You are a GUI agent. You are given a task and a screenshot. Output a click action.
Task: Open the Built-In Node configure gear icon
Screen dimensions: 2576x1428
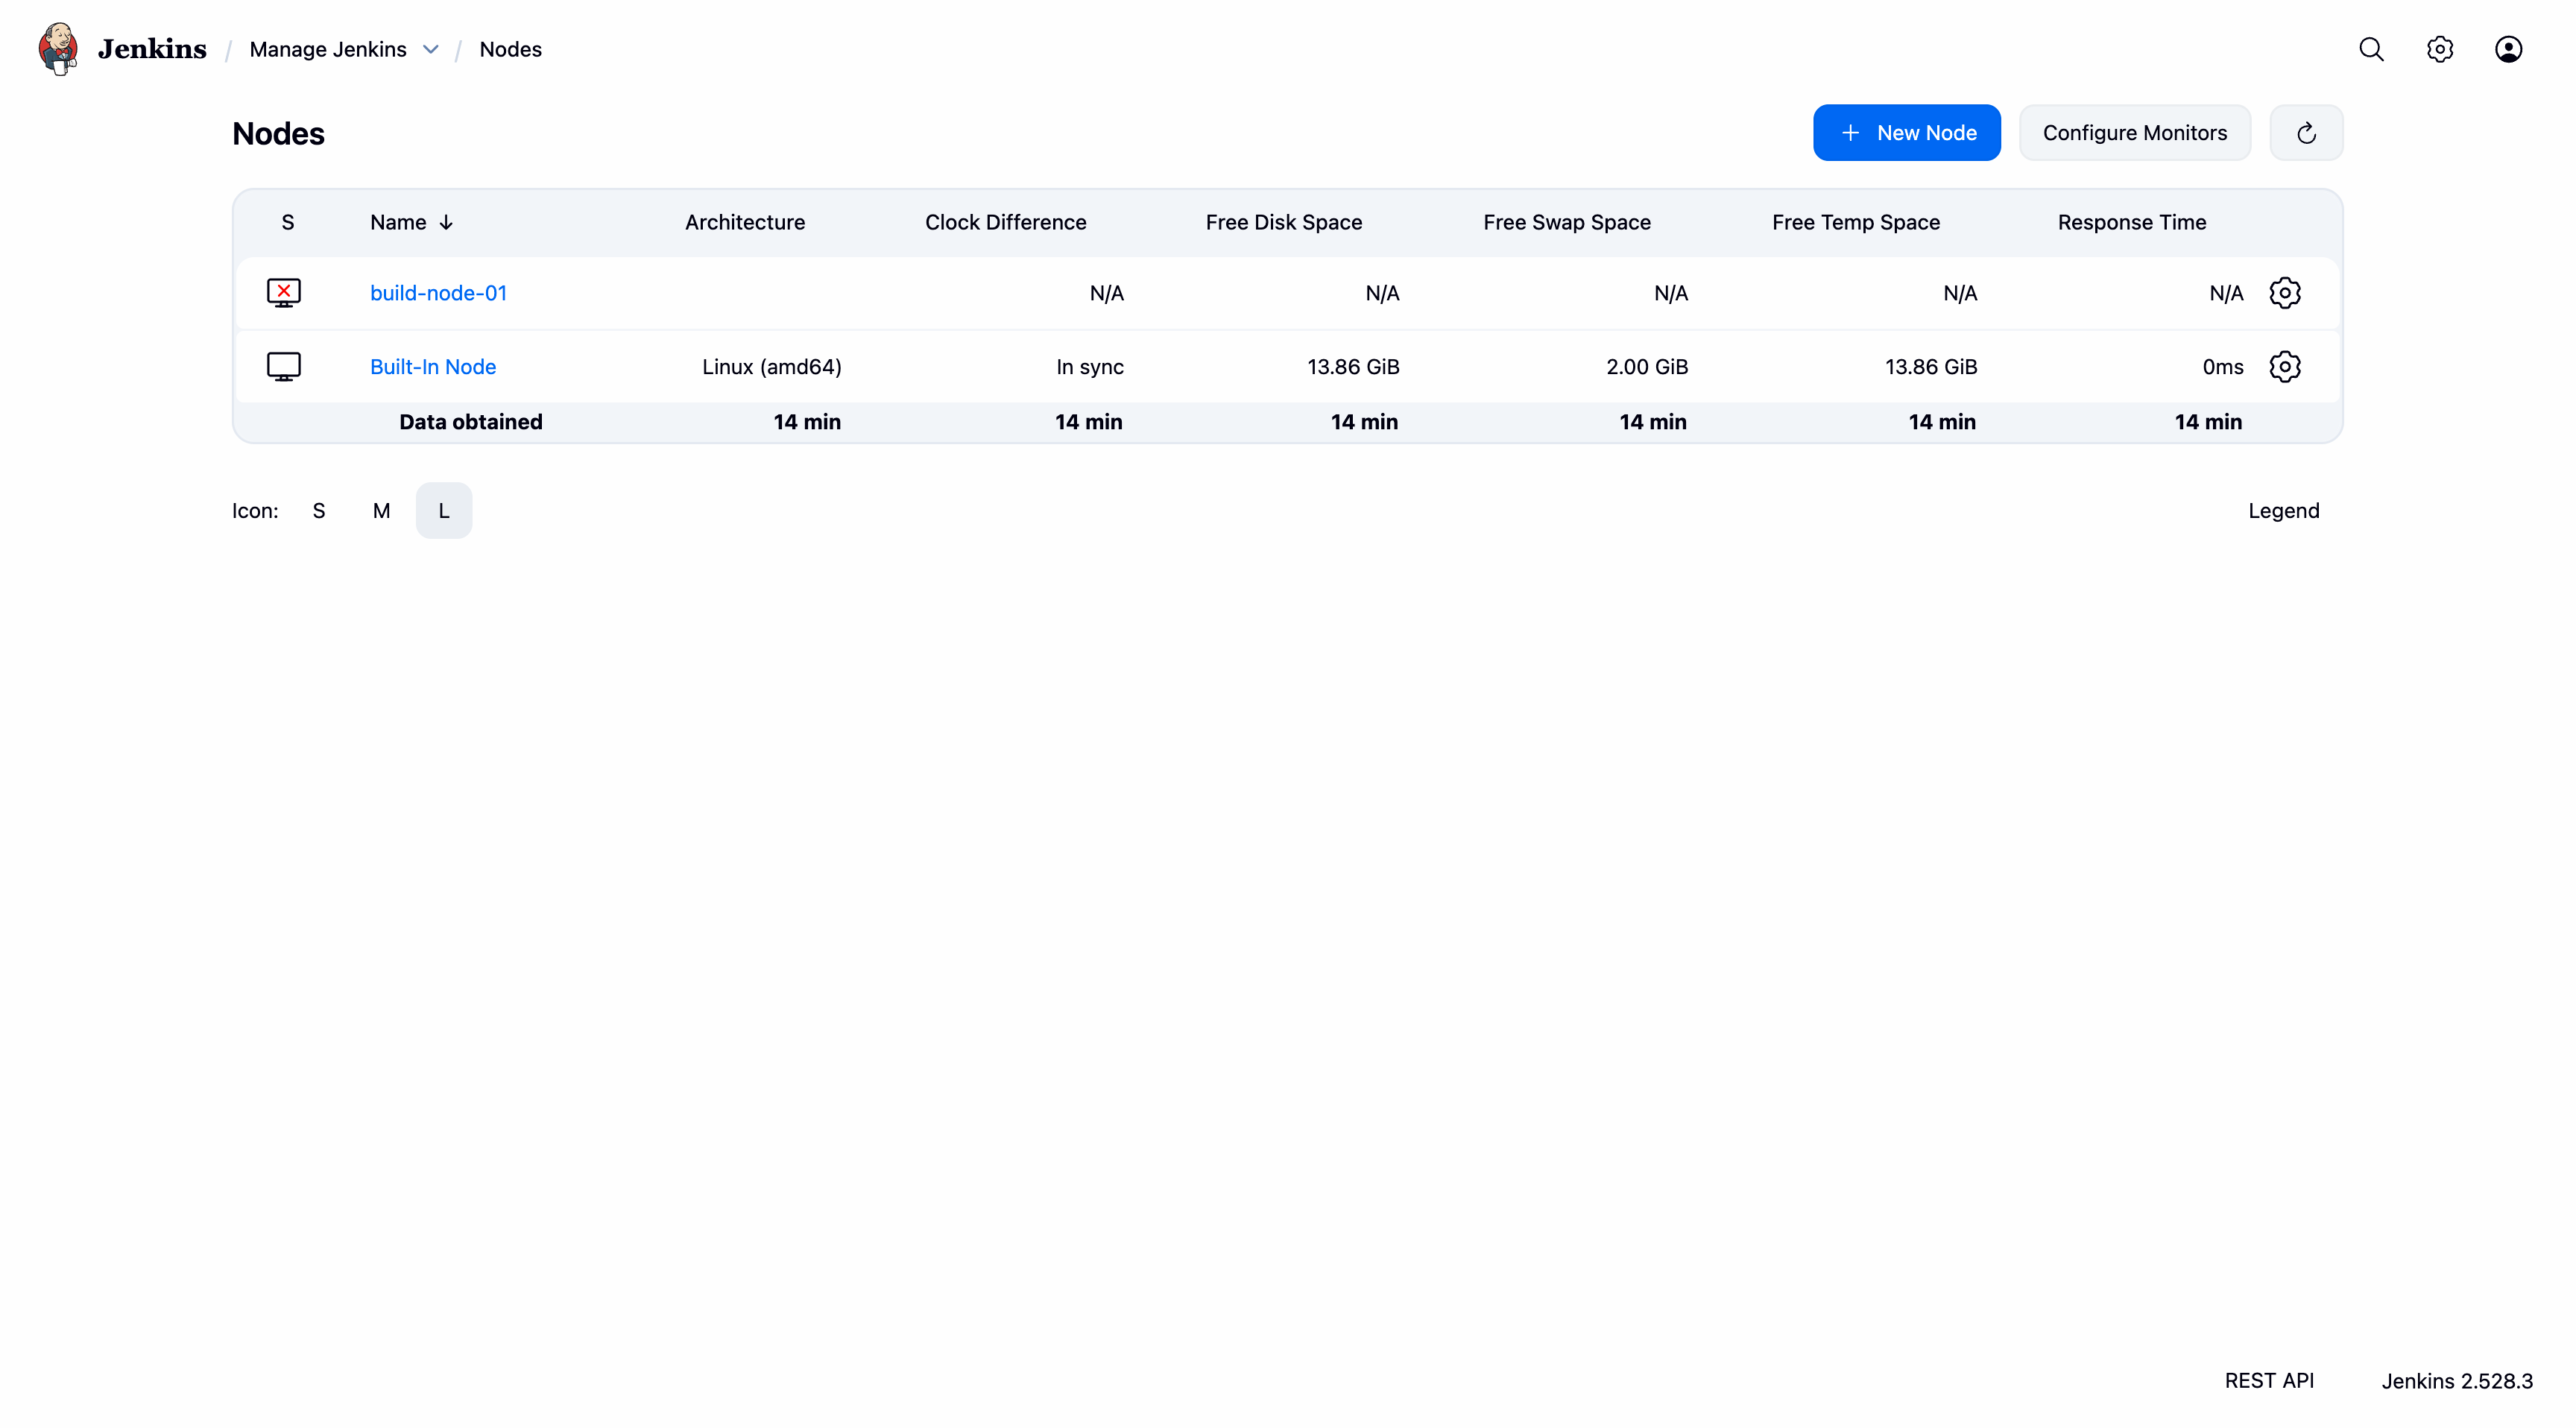coord(2285,367)
